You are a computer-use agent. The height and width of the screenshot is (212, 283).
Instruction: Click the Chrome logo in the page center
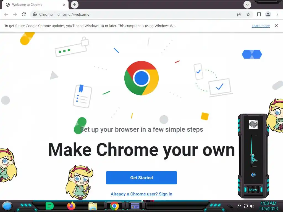click(x=141, y=78)
